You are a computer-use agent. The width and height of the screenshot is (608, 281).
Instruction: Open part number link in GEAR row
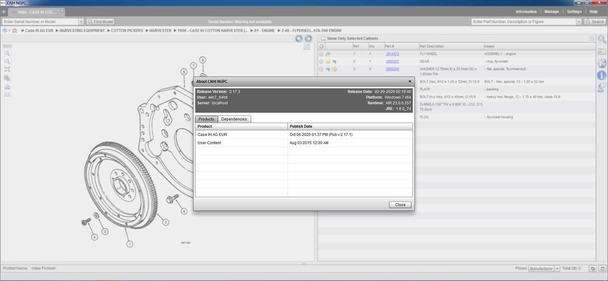[392, 61]
